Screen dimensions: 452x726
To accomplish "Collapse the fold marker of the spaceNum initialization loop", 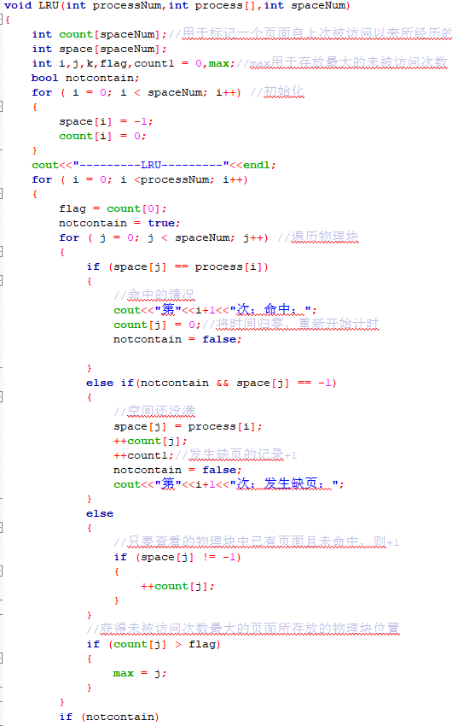I will [x=2, y=107].
